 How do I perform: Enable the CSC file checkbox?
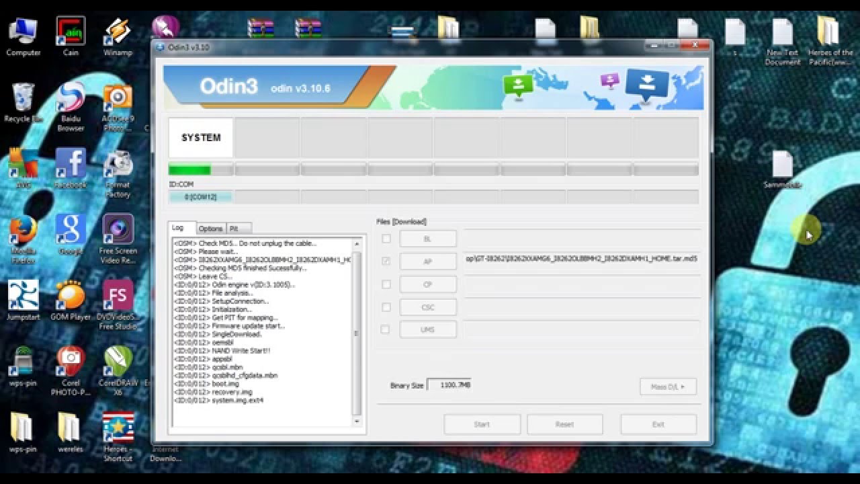386,307
